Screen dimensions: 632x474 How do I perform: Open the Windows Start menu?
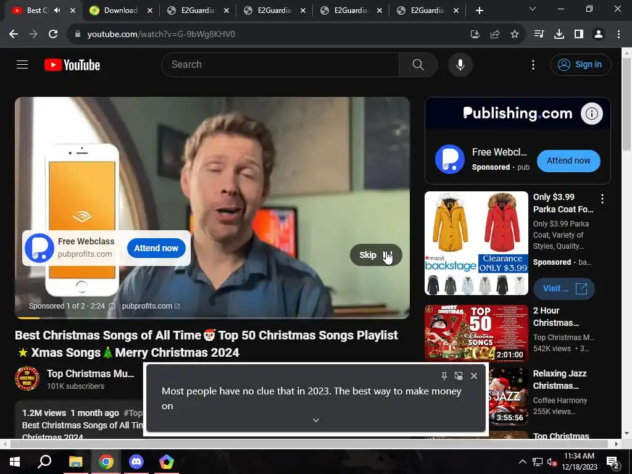pos(15,462)
